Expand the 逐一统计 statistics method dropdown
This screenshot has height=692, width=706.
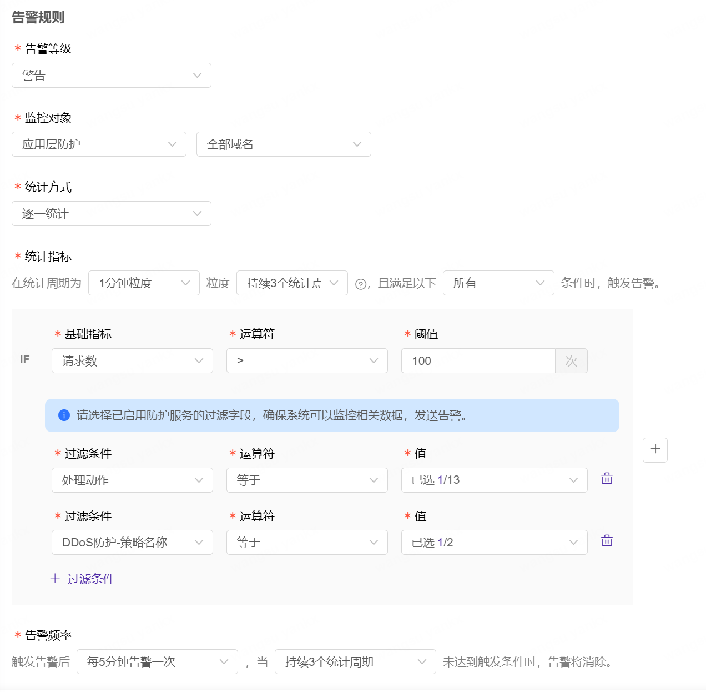coord(111,213)
